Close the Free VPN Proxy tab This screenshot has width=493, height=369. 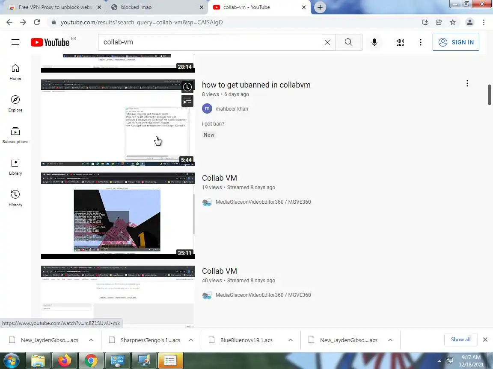[99, 7]
